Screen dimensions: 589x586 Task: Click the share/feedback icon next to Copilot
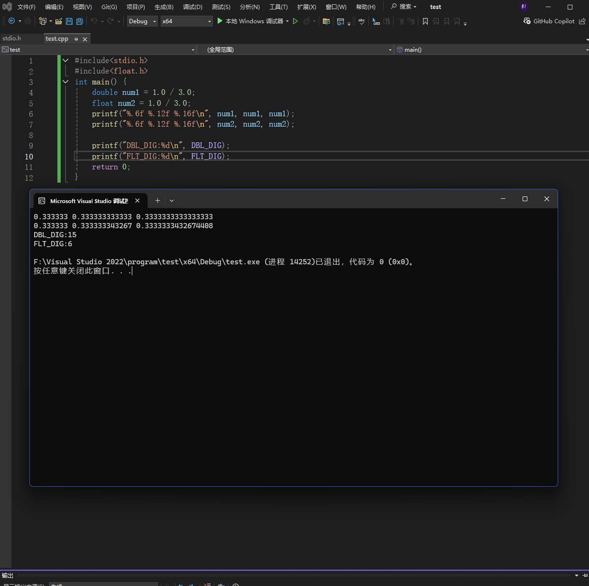coord(582,21)
